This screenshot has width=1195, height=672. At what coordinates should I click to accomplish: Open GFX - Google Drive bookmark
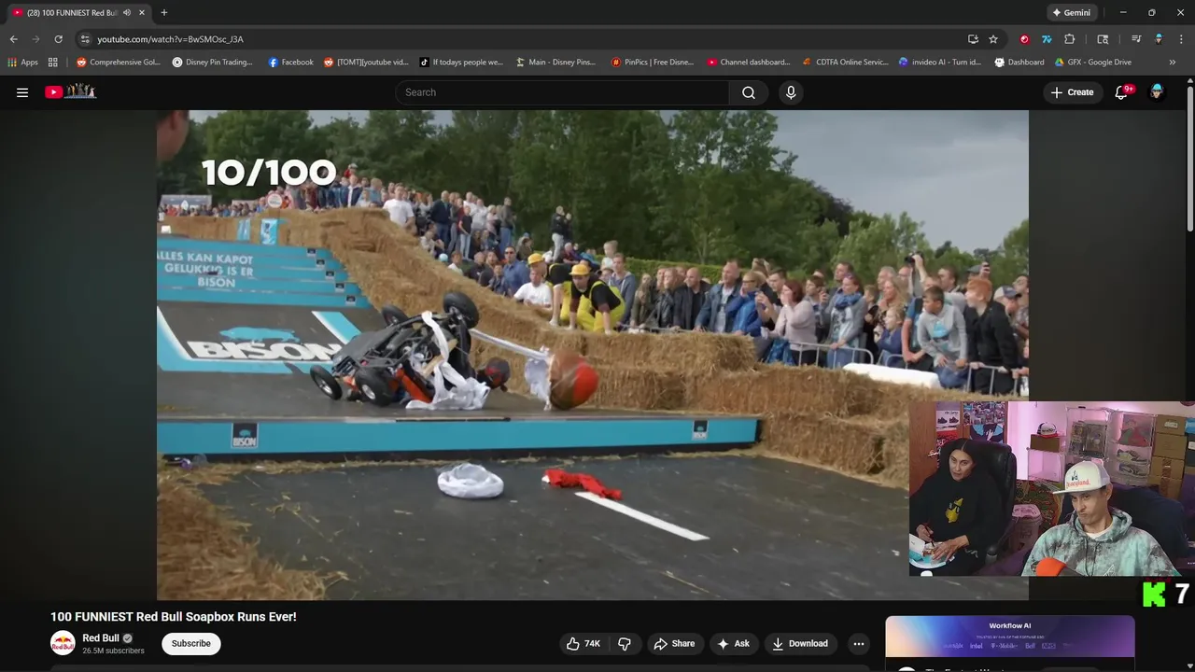click(x=1093, y=63)
